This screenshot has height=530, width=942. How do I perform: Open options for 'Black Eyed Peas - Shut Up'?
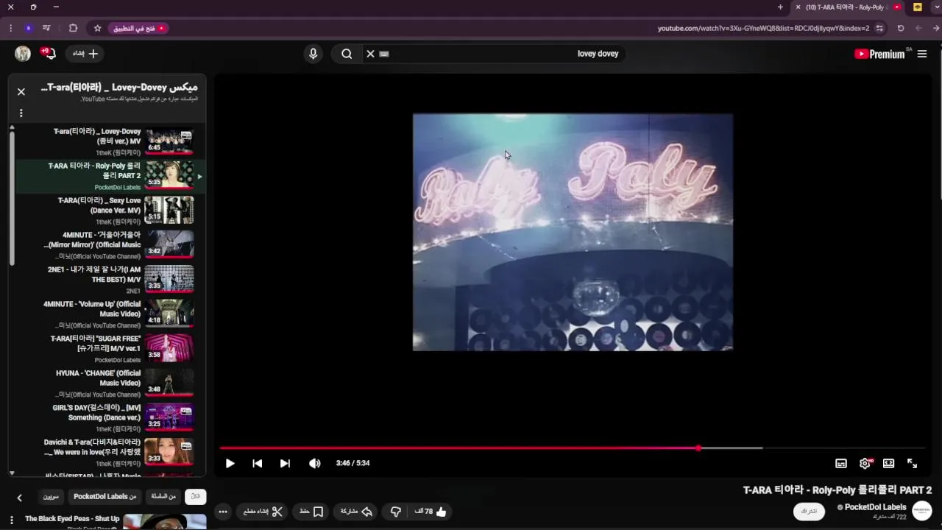12,520
